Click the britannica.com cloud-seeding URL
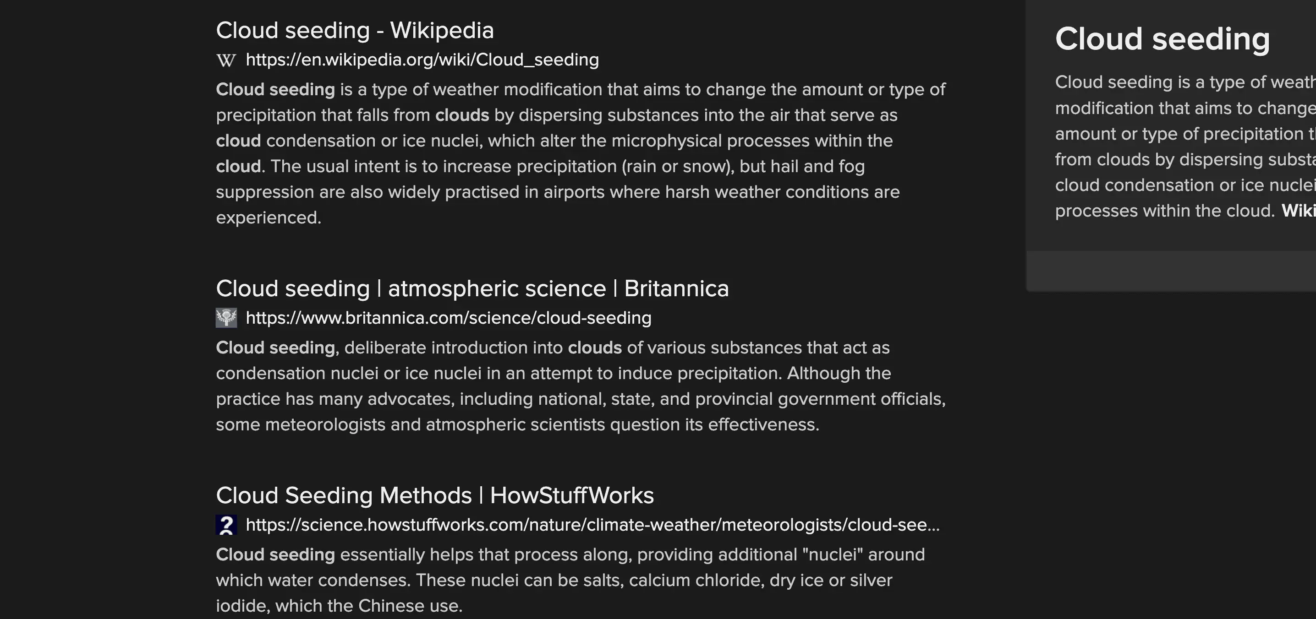The width and height of the screenshot is (1316, 619). coord(448,318)
